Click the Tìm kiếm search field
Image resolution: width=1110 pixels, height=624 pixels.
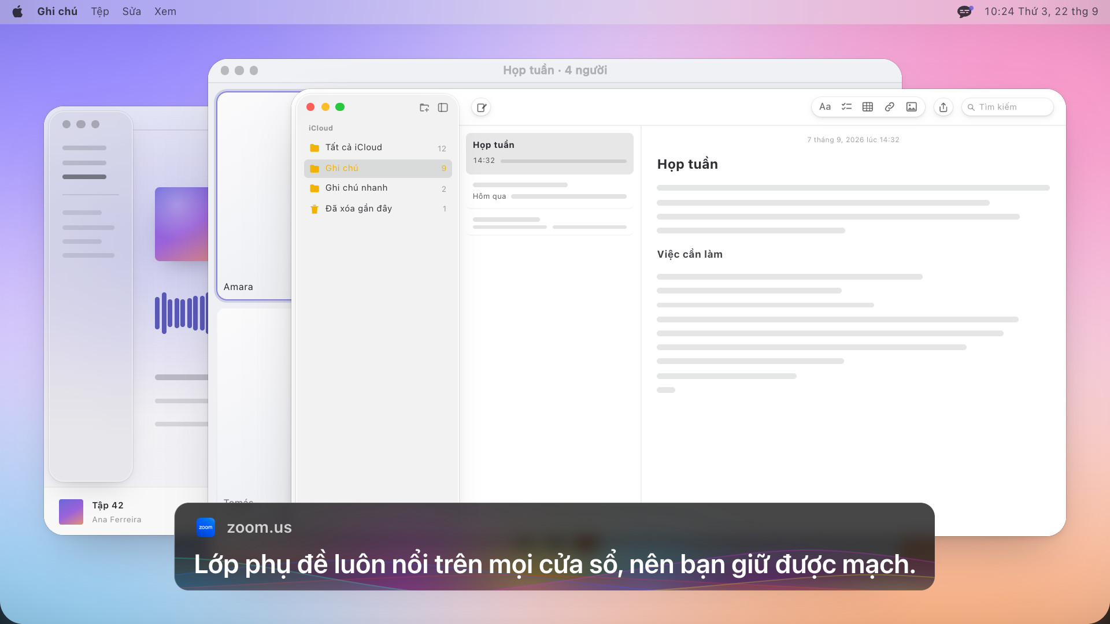1007,107
